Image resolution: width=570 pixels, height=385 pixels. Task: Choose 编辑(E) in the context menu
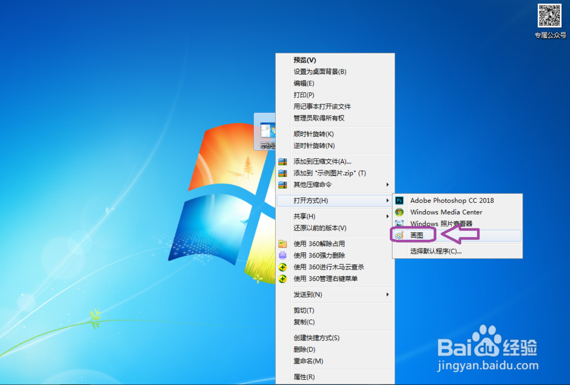point(335,84)
